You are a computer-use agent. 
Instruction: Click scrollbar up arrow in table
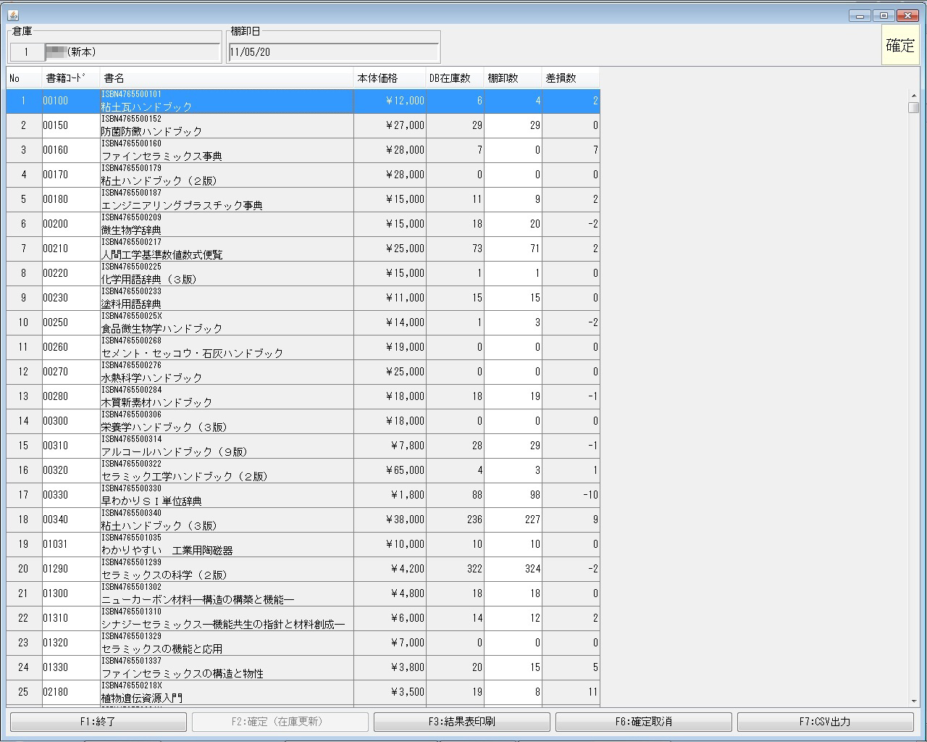914,96
